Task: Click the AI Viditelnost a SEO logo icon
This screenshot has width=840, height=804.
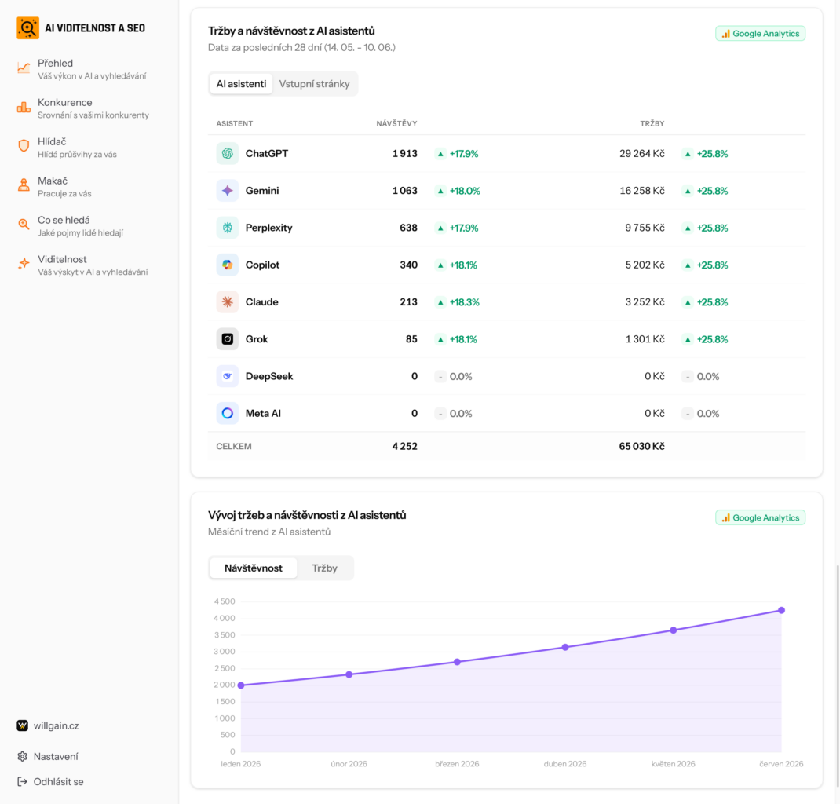Action: (27, 27)
